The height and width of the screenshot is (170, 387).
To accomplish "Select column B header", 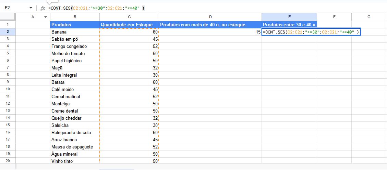I will pyautogui.click(x=75, y=17).
